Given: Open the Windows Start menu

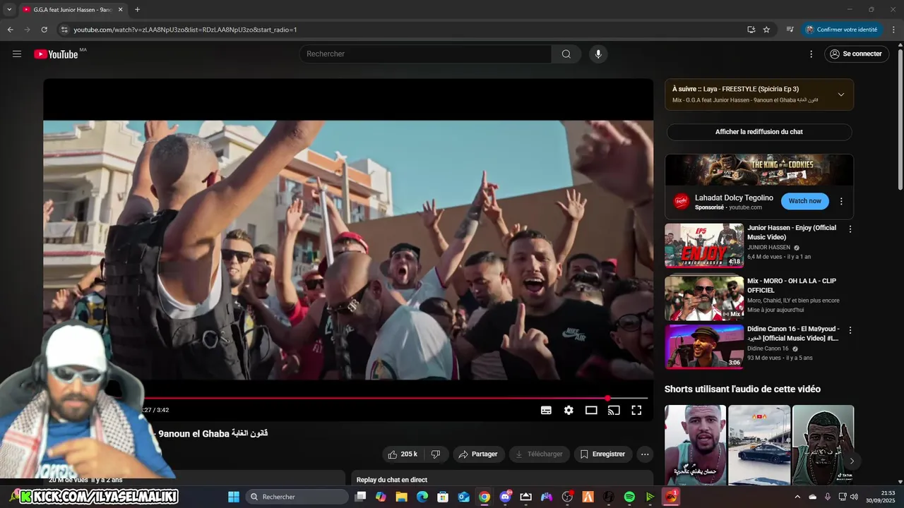Looking at the screenshot, I should (x=234, y=497).
